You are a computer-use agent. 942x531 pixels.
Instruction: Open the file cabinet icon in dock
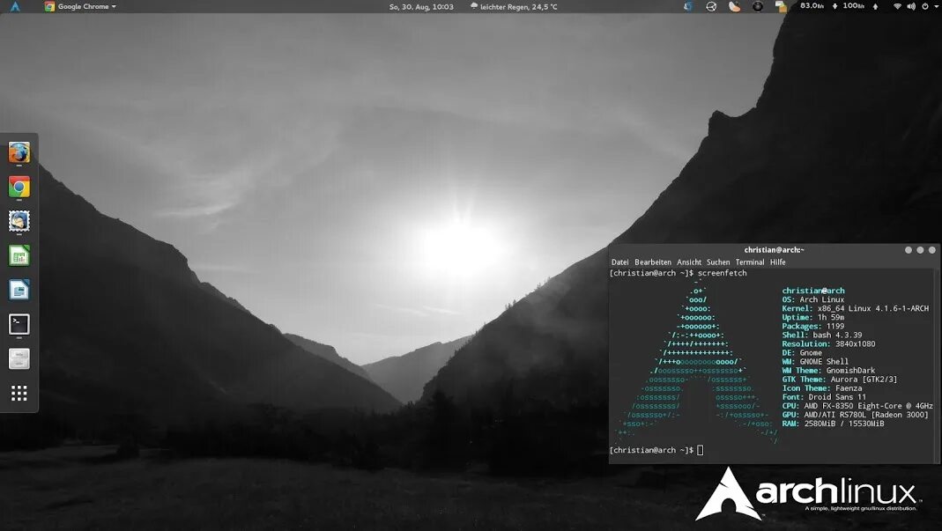(19, 359)
